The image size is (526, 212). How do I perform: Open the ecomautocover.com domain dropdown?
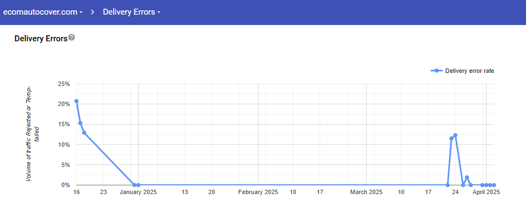43,12
